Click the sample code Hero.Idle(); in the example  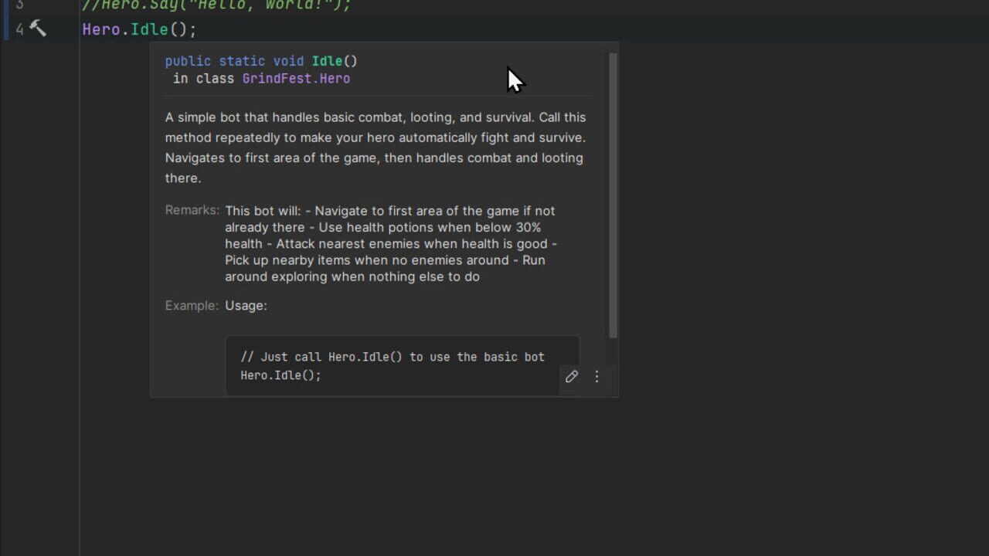click(280, 375)
